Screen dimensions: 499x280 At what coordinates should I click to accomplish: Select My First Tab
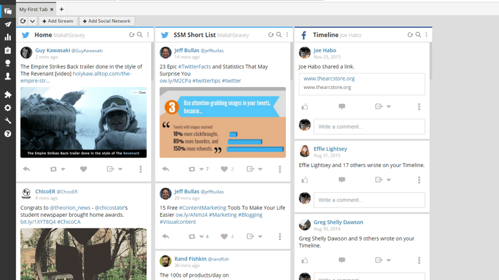34,10
